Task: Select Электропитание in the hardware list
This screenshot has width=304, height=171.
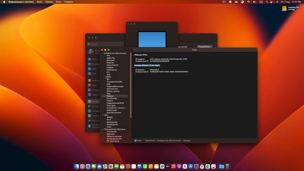Action: pyautogui.click(x=114, y=113)
